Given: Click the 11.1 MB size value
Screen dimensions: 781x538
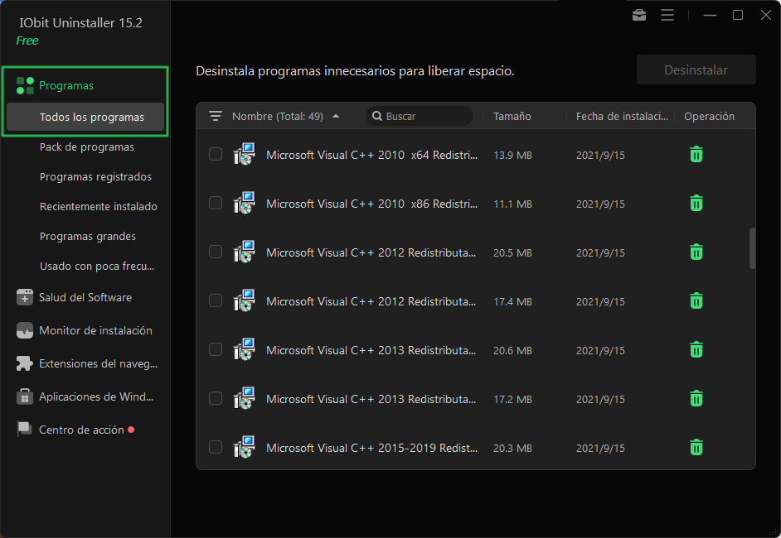Looking at the screenshot, I should click(x=512, y=204).
